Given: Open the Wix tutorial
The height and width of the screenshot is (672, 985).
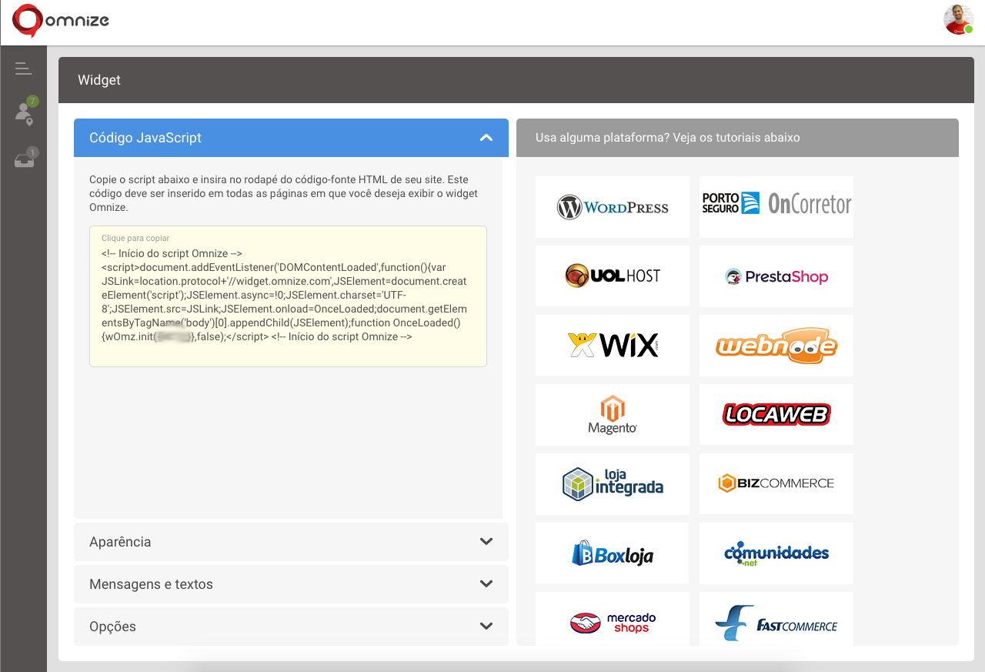Looking at the screenshot, I should [613, 345].
